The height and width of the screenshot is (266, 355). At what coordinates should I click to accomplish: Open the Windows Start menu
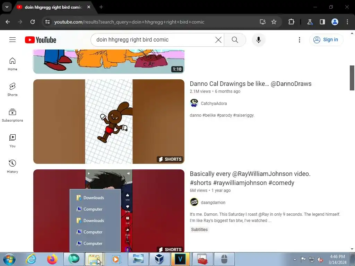pyautogui.click(x=9, y=259)
